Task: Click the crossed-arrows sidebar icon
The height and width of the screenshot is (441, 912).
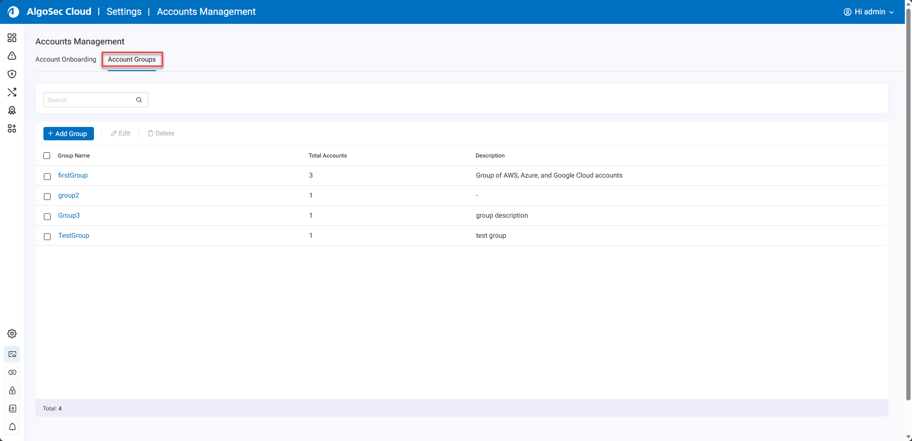Action: (x=12, y=92)
